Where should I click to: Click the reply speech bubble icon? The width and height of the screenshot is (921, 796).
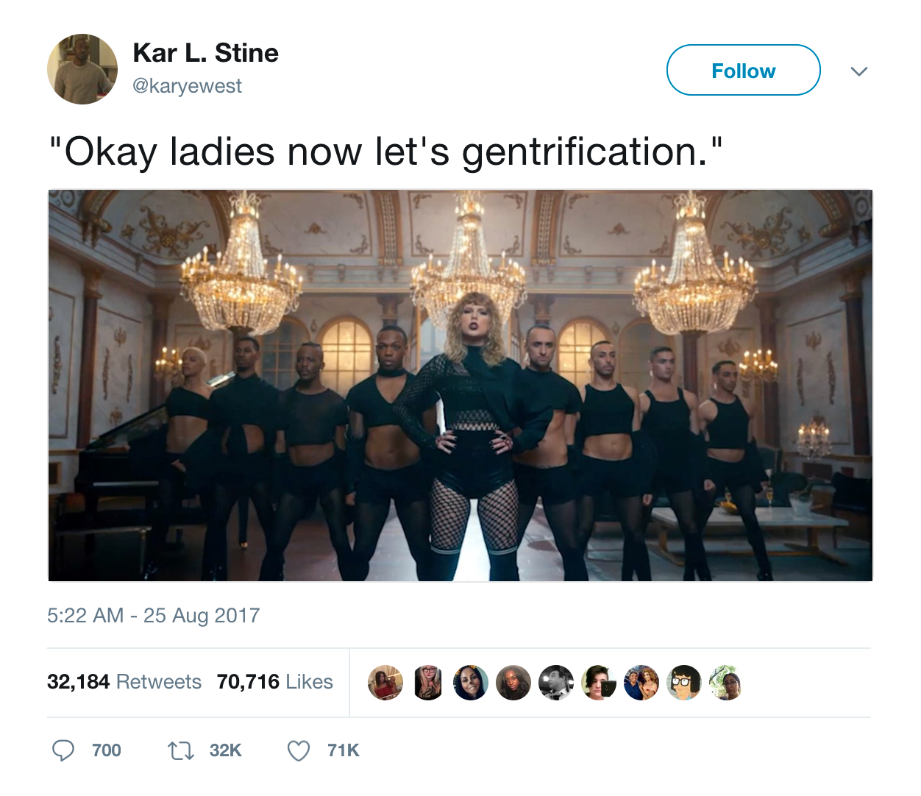pos(63,750)
